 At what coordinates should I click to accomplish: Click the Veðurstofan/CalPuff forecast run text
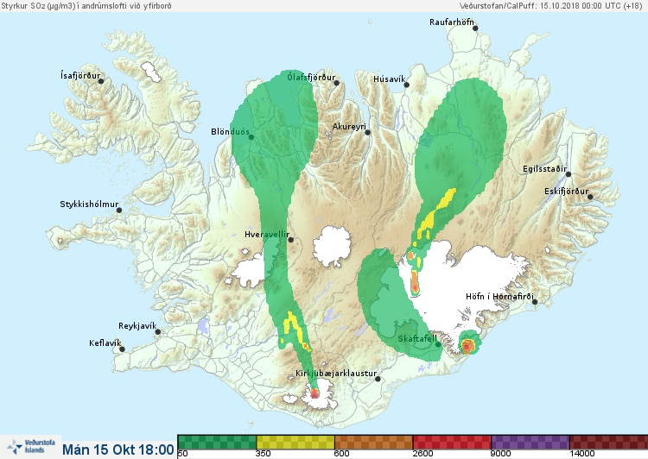pos(550,6)
